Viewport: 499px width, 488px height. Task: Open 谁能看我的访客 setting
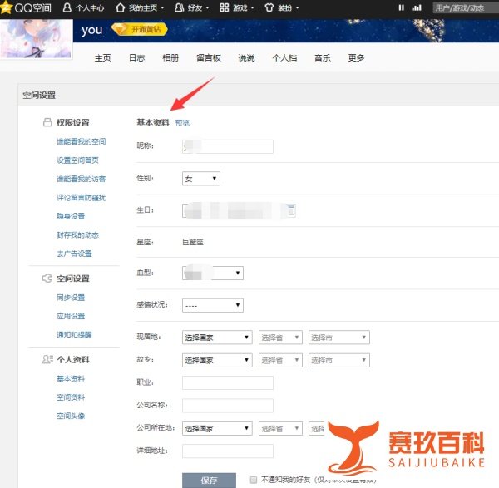[82, 179]
